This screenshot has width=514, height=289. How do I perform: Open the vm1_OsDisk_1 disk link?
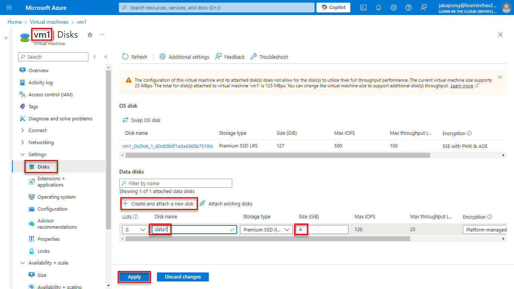click(x=167, y=146)
